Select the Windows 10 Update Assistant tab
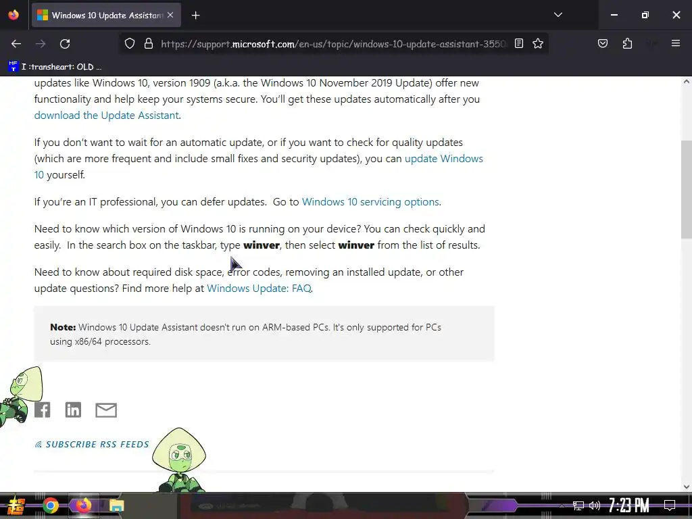The image size is (692, 519). [106, 16]
